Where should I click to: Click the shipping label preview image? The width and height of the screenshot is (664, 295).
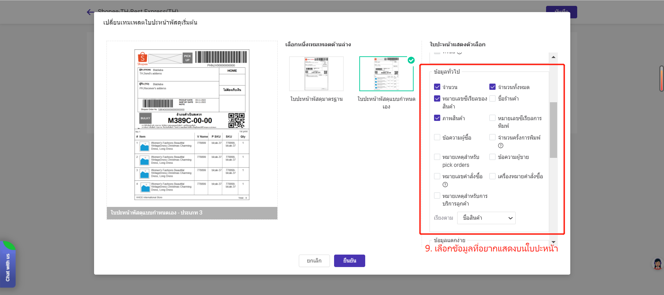(192, 124)
